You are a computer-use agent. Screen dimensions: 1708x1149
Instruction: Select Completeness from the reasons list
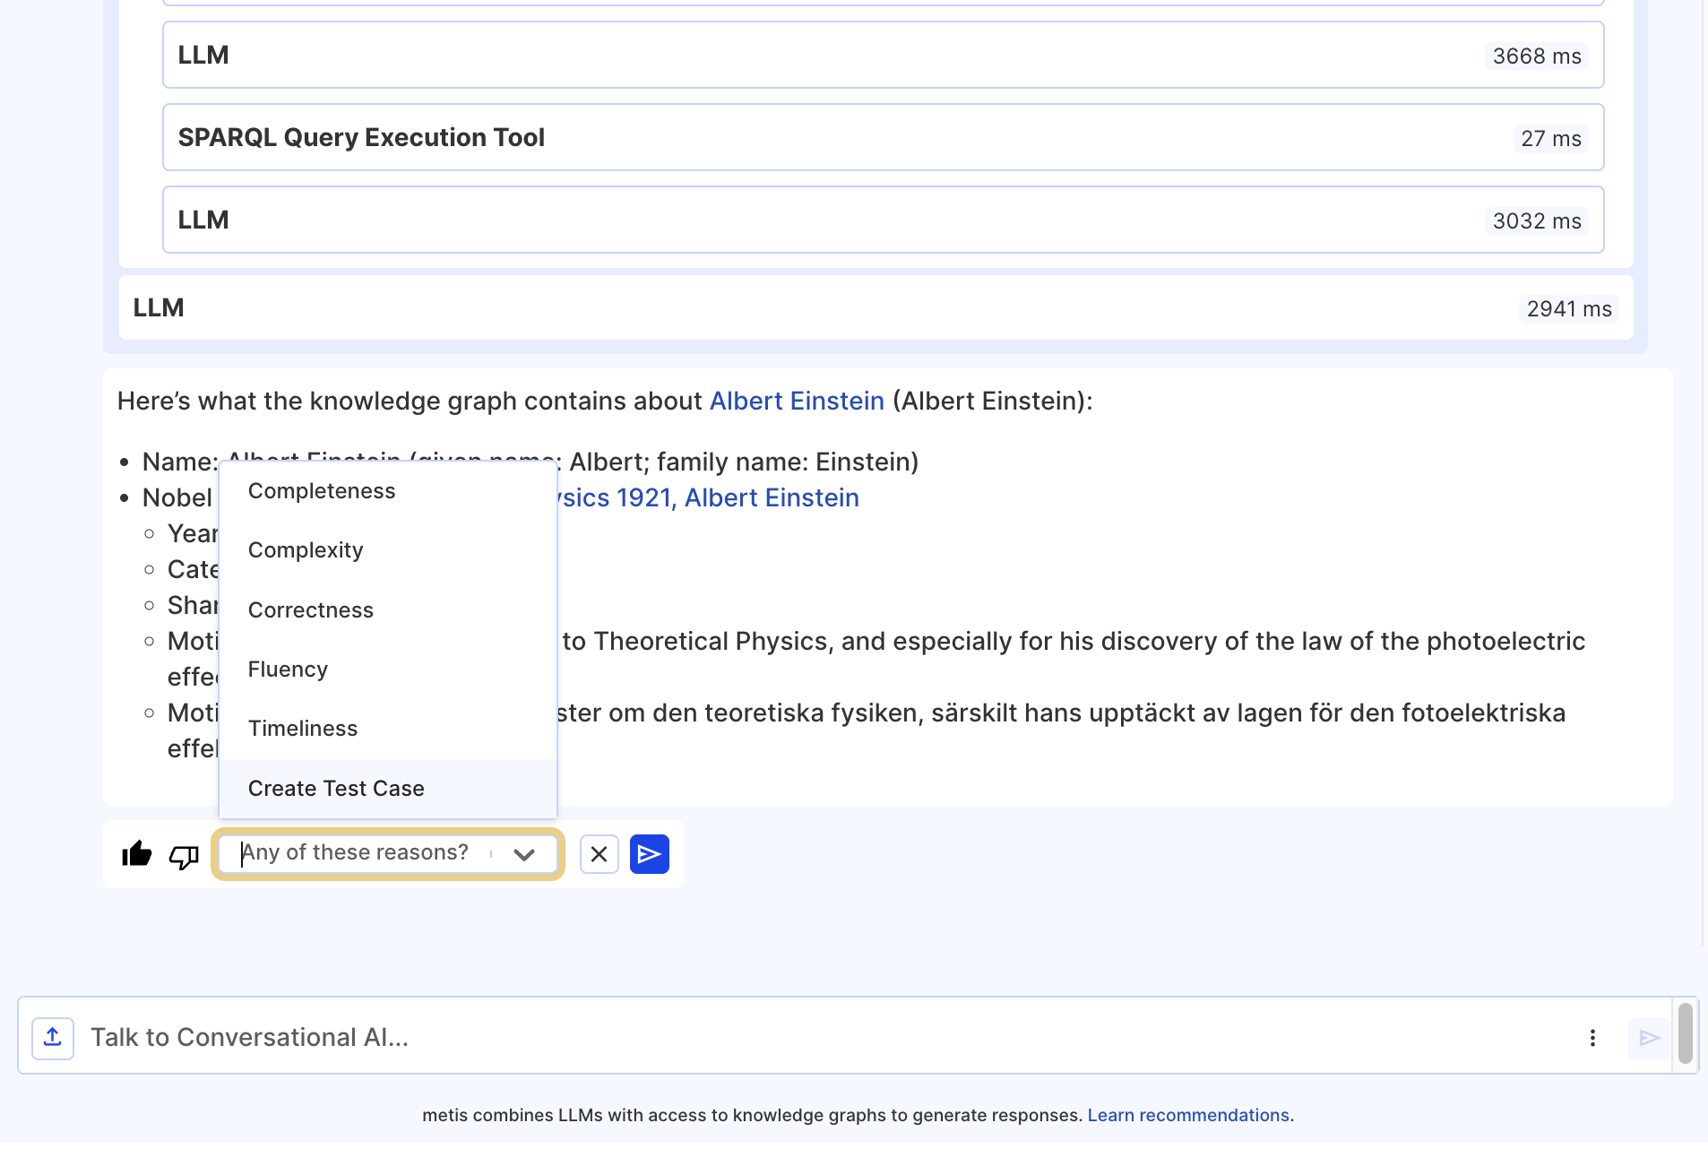(x=388, y=491)
